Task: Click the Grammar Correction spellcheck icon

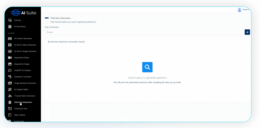Action: [x=10, y=77]
